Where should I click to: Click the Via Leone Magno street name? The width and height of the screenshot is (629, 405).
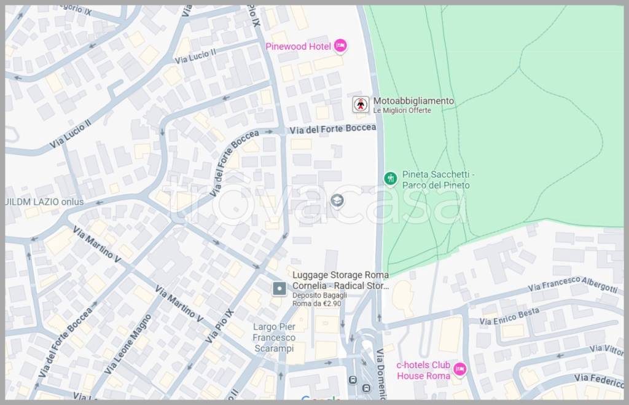coord(128,344)
